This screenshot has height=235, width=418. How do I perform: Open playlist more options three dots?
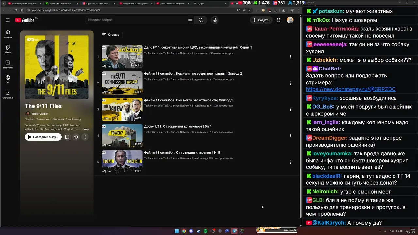pyautogui.click(x=85, y=137)
